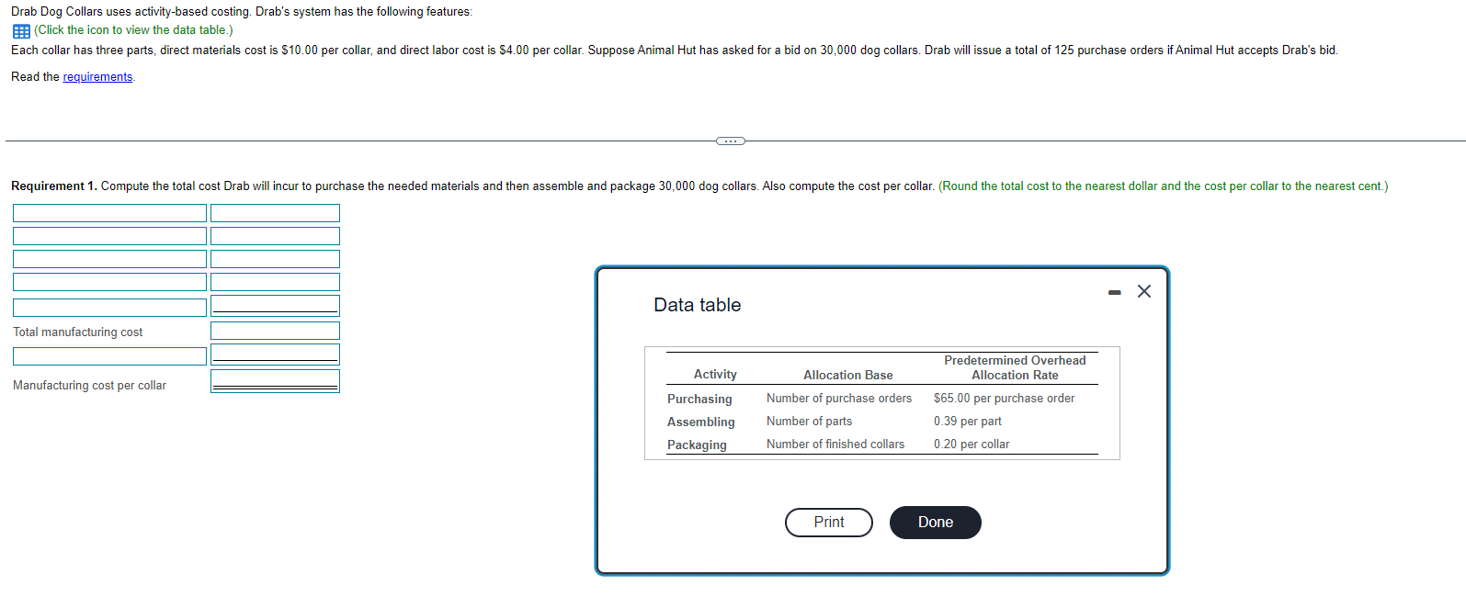Click the third row amount box
Image resolution: width=1466 pixels, height=608 pixels.
coord(274,258)
